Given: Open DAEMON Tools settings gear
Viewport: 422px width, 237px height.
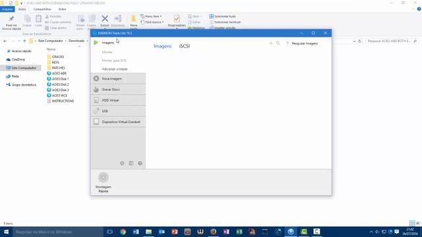Looking at the screenshot, I should (122, 163).
